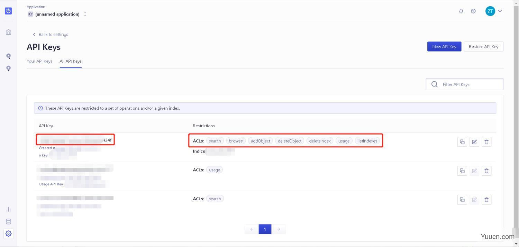
Task: Click edit icon on Usage API Key row
Action: (474, 171)
